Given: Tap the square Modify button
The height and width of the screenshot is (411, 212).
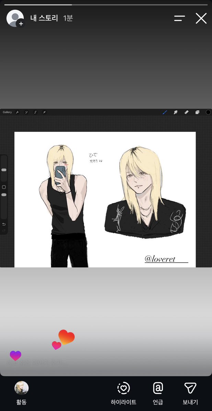Looking at the screenshot, I should tap(4, 187).
